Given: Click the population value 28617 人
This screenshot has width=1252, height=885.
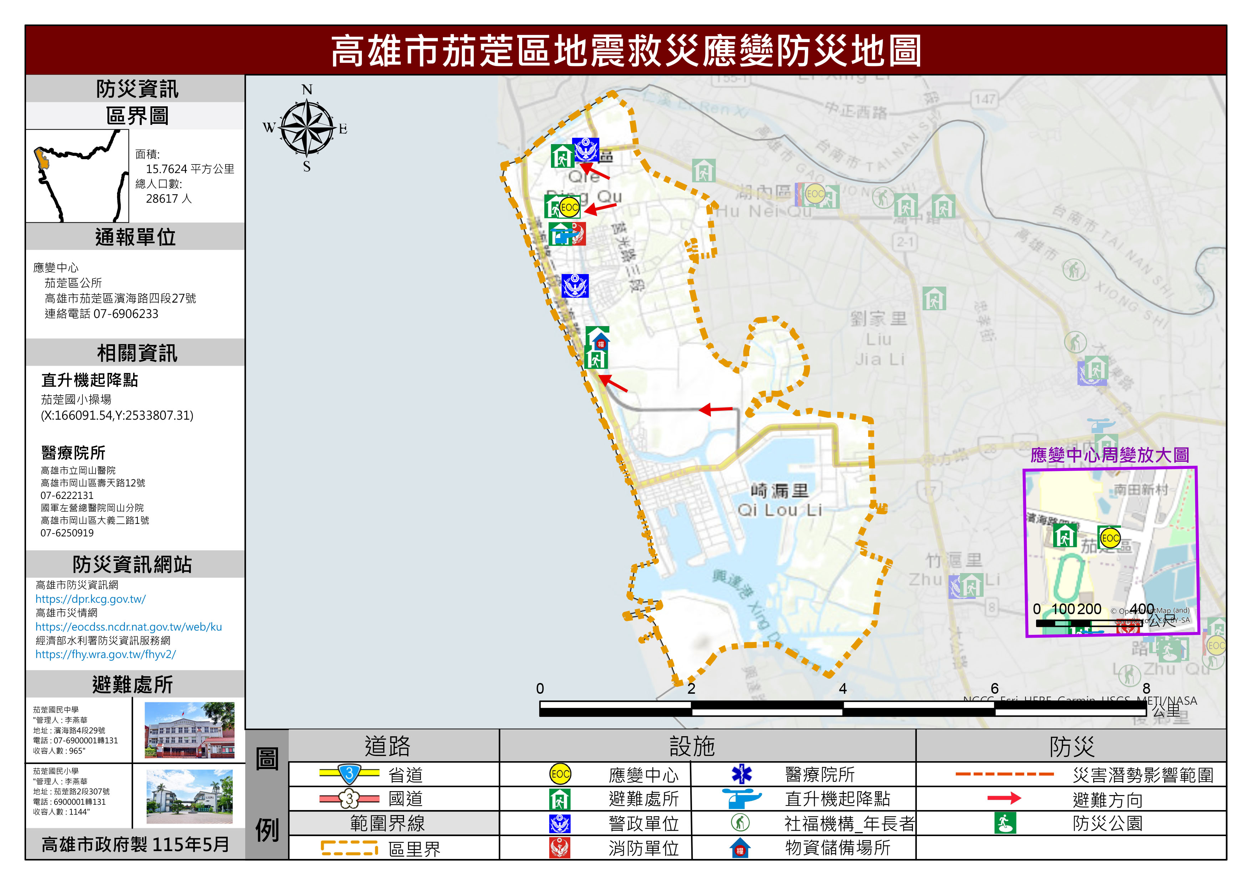Looking at the screenshot, I should [168, 198].
